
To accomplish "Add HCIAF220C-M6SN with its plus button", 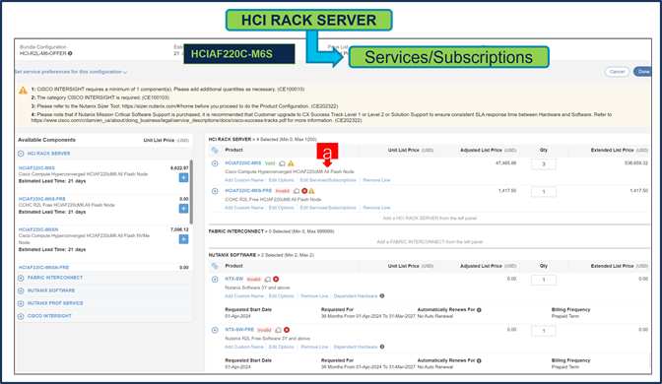I will [x=183, y=239].
